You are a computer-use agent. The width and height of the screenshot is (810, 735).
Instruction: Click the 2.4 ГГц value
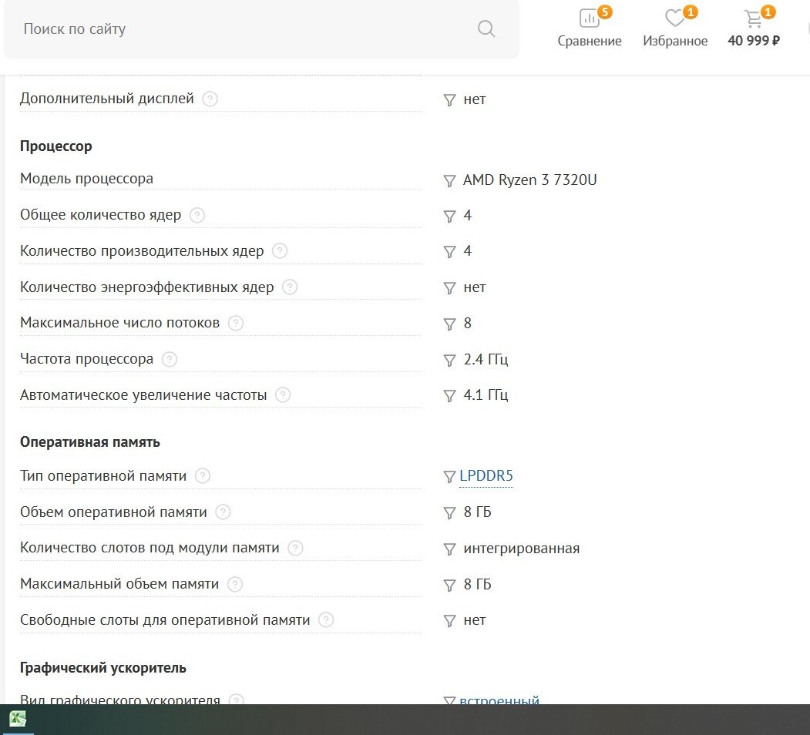pyautogui.click(x=486, y=360)
